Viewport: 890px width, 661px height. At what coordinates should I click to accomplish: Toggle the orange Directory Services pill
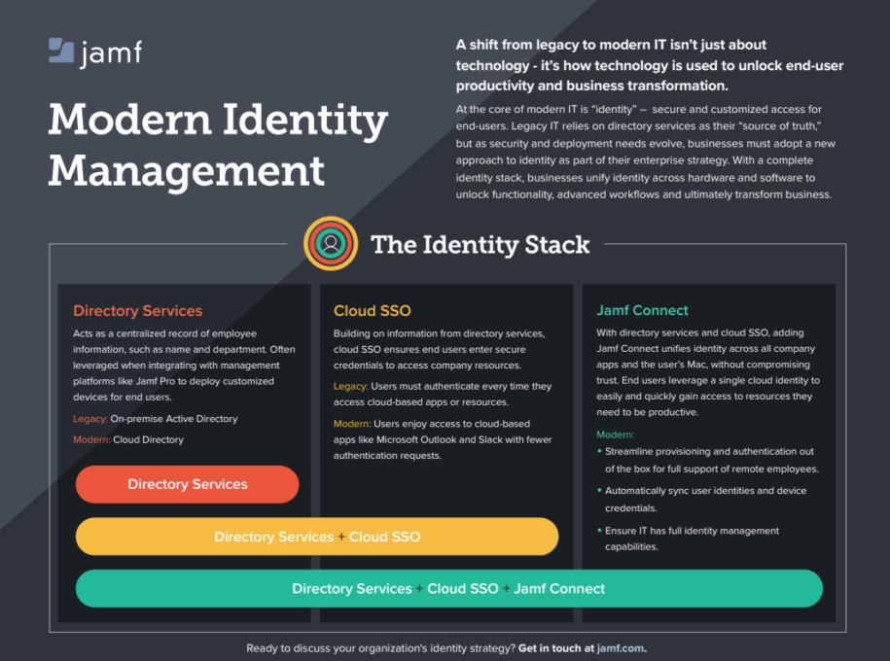[x=187, y=484]
